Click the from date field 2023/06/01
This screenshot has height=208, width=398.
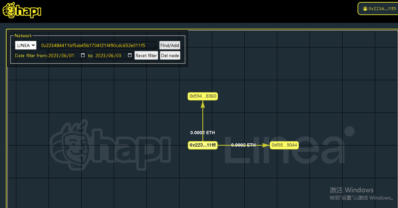[x=67, y=55]
